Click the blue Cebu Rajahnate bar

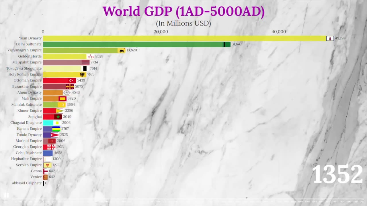click(x=48, y=153)
